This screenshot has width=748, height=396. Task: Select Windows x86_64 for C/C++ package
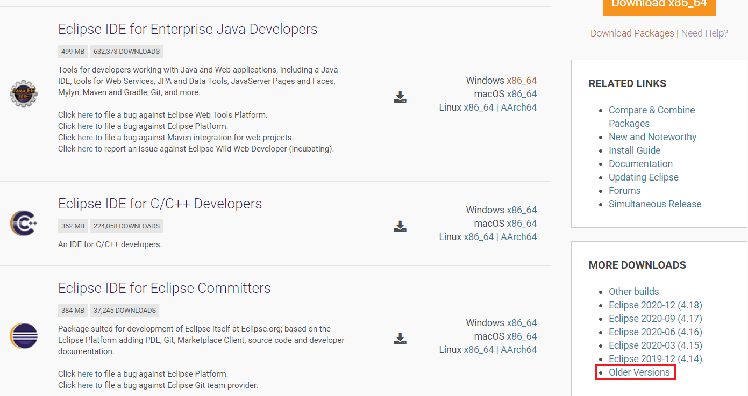[522, 210]
